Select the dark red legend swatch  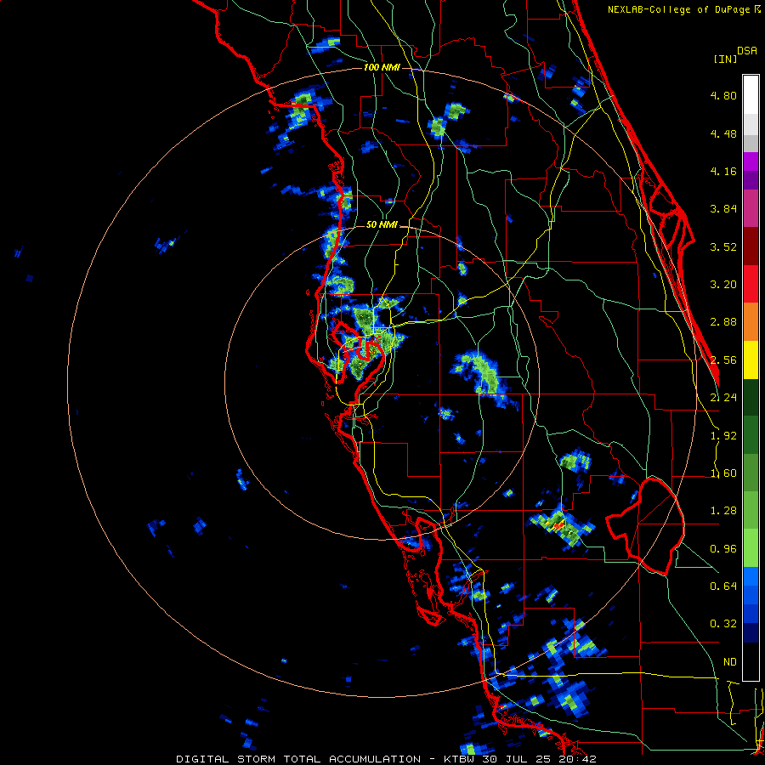click(x=751, y=246)
